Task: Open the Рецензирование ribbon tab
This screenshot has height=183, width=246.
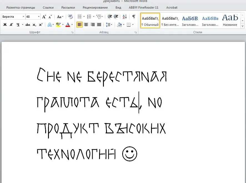Action: tap(95, 7)
